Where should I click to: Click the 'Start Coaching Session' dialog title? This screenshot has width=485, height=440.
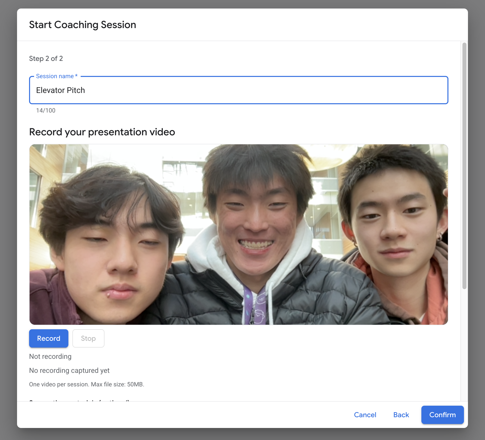tap(82, 25)
